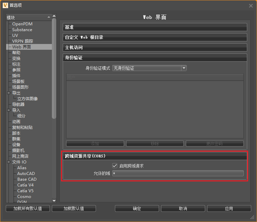Screen dimensions: 257x222
Task: Select 动画 in the module tree
Action: 16,122
